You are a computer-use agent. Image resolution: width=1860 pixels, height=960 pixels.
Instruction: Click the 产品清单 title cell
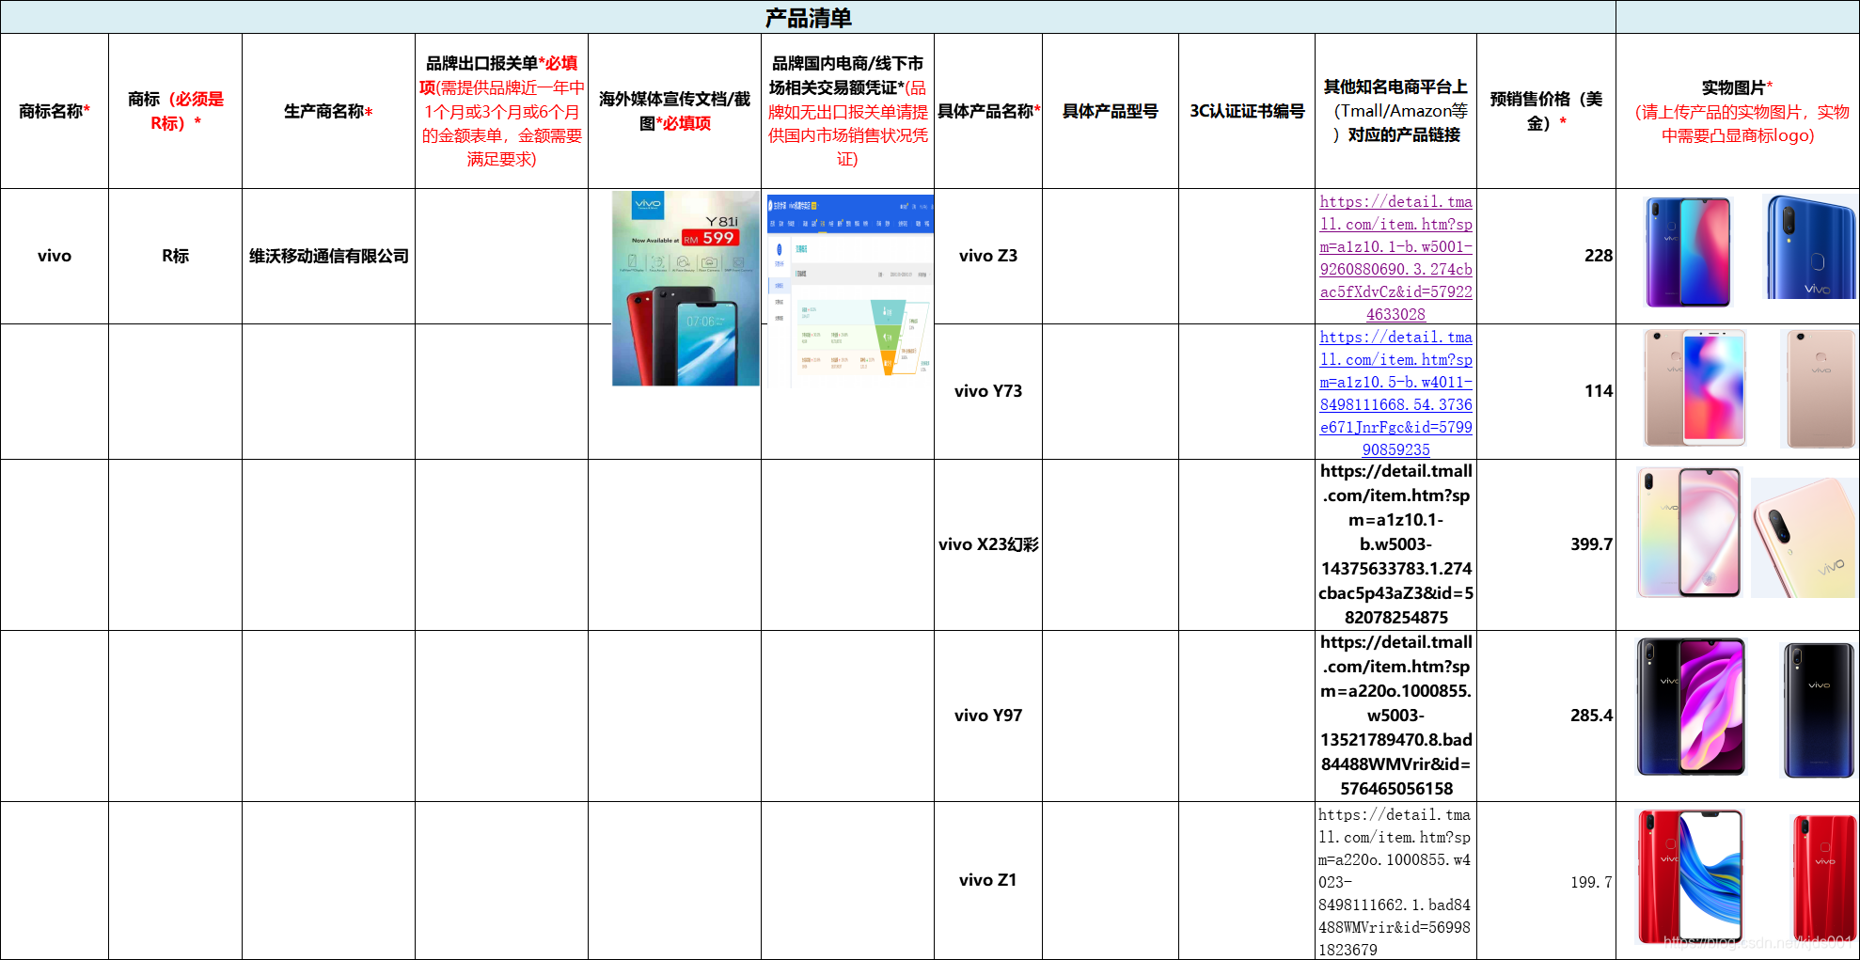coord(808,17)
